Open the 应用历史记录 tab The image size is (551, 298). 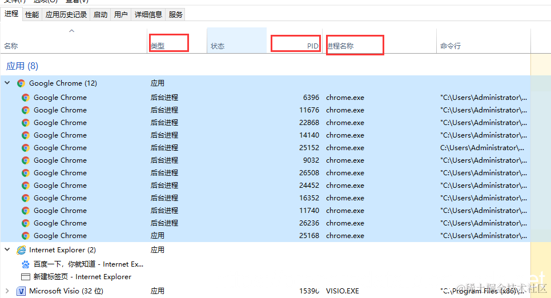pos(66,15)
